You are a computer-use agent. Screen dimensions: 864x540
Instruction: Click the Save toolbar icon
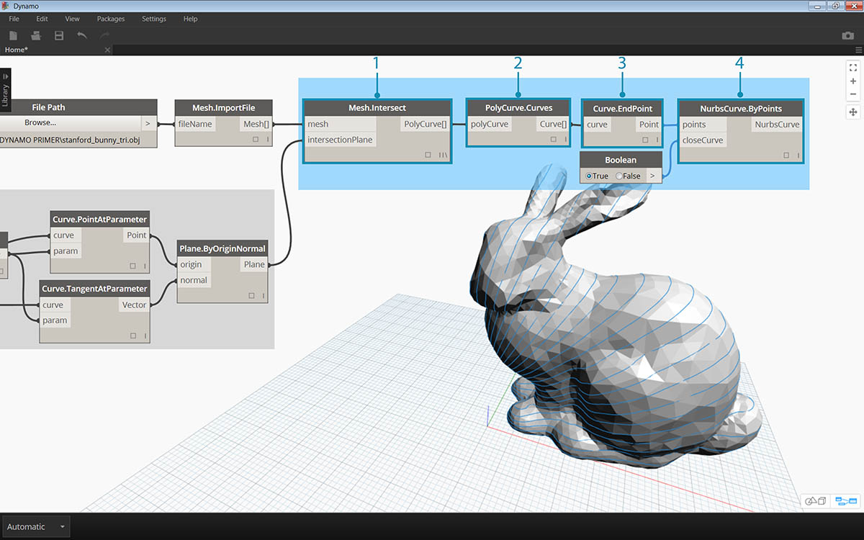coord(59,35)
